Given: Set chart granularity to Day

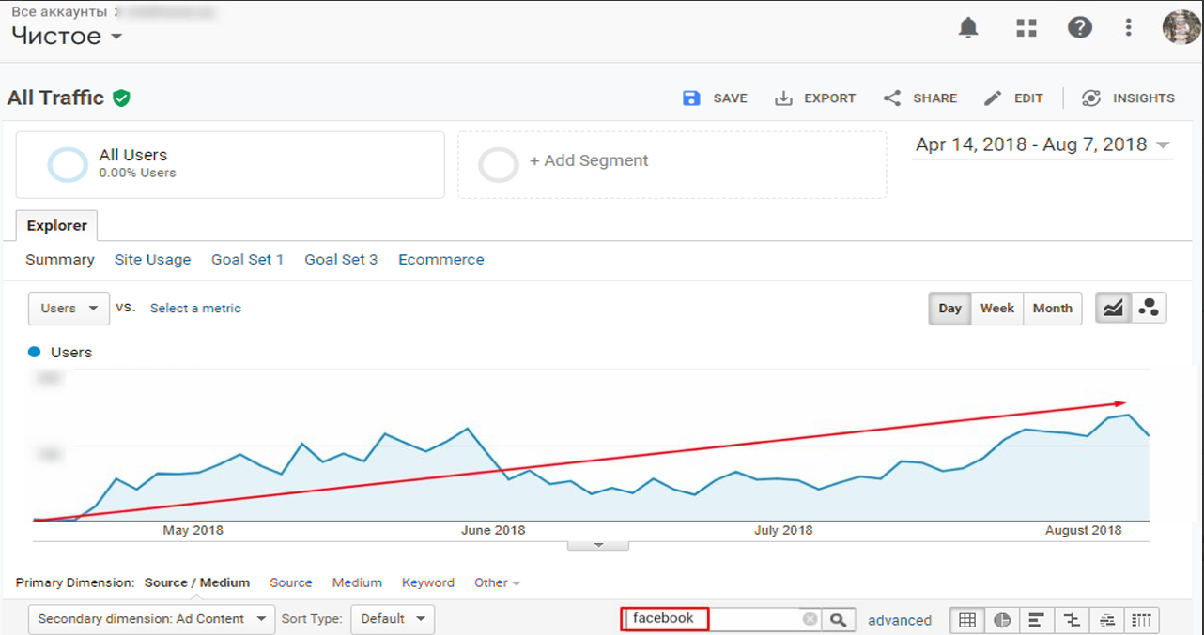Looking at the screenshot, I should (949, 309).
